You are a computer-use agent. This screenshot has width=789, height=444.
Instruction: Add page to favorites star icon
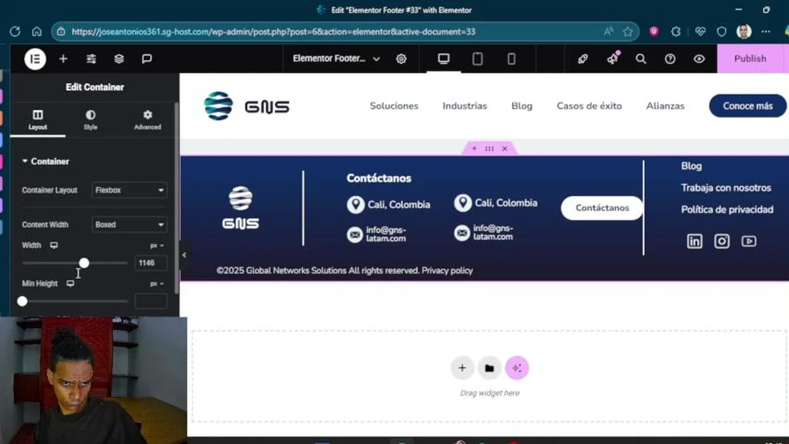click(628, 31)
